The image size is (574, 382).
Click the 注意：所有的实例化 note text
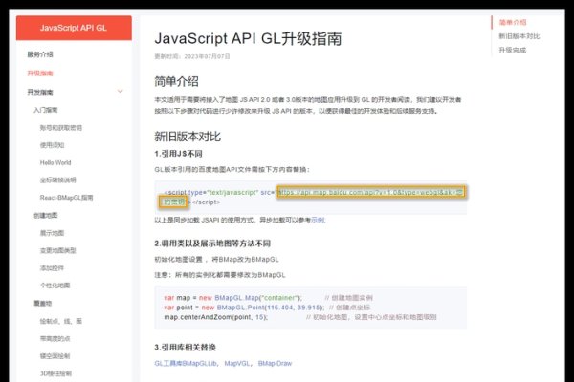pyautogui.click(x=220, y=275)
